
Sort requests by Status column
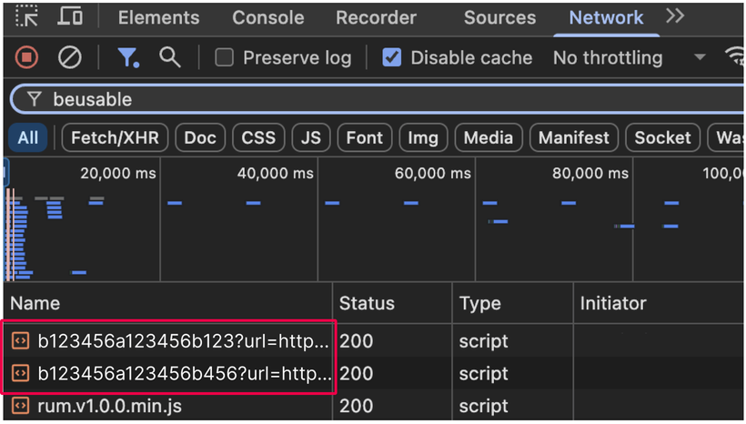(x=367, y=303)
